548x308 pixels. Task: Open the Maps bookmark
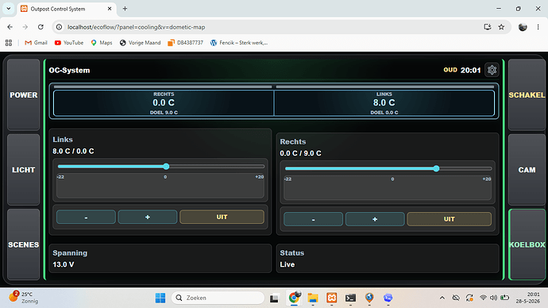coord(102,43)
